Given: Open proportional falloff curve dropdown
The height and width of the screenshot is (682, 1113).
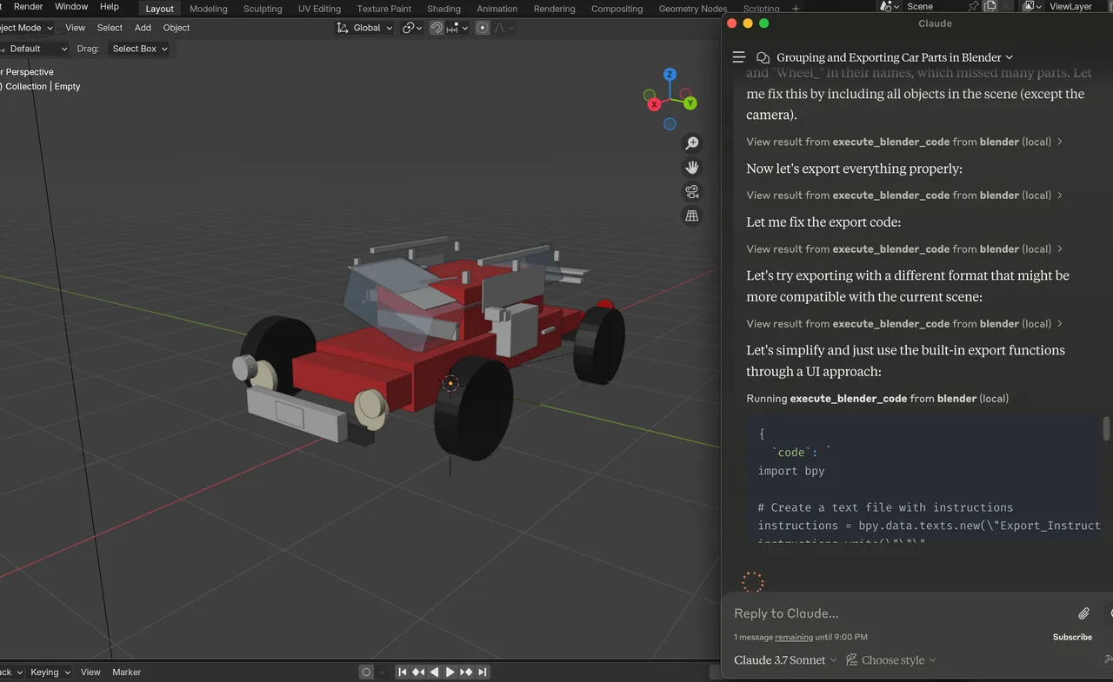Looking at the screenshot, I should click(504, 28).
